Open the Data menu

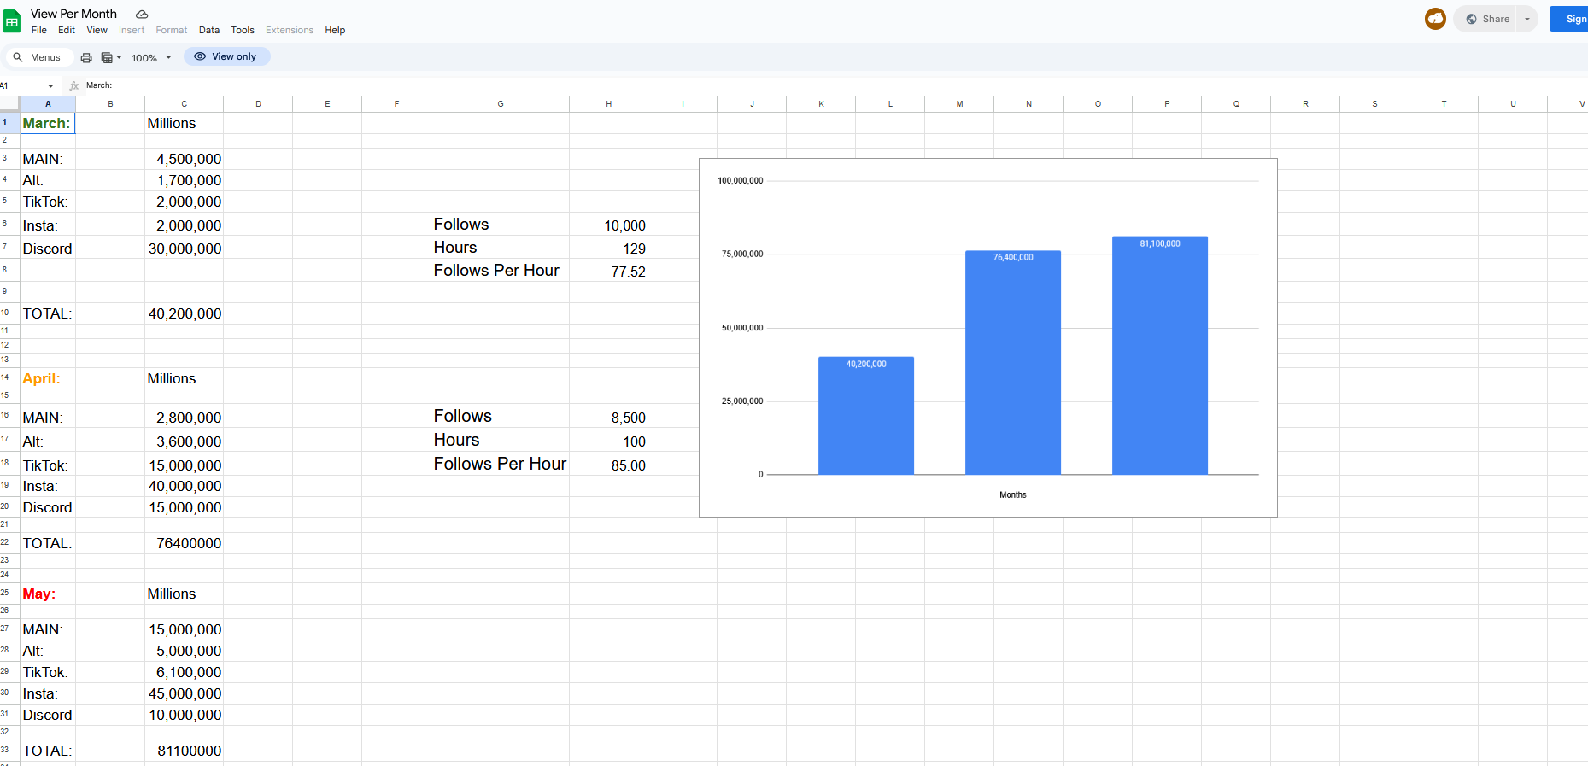(x=209, y=30)
